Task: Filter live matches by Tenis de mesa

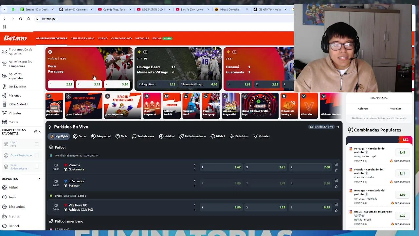Action: tap(143, 136)
